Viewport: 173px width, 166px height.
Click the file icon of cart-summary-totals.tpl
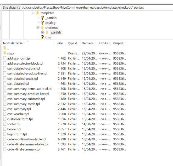pos(5,104)
